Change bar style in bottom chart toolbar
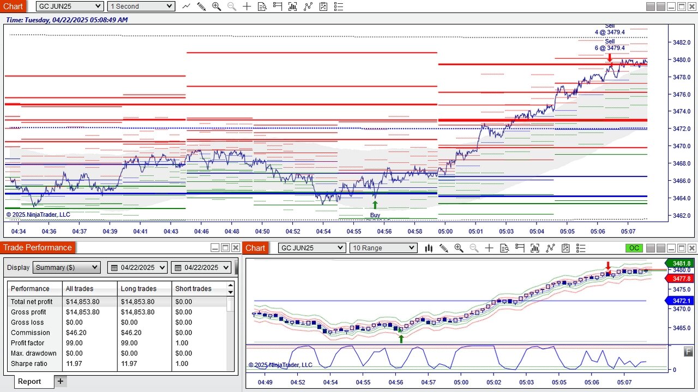 429,248
